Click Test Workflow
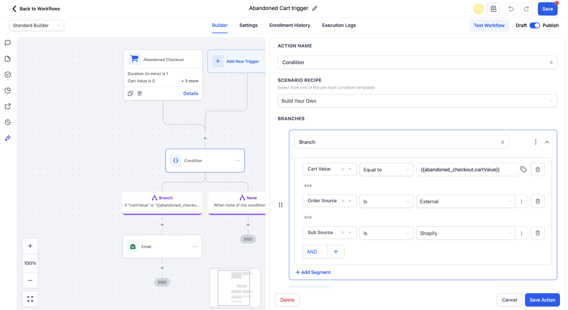 (x=489, y=25)
